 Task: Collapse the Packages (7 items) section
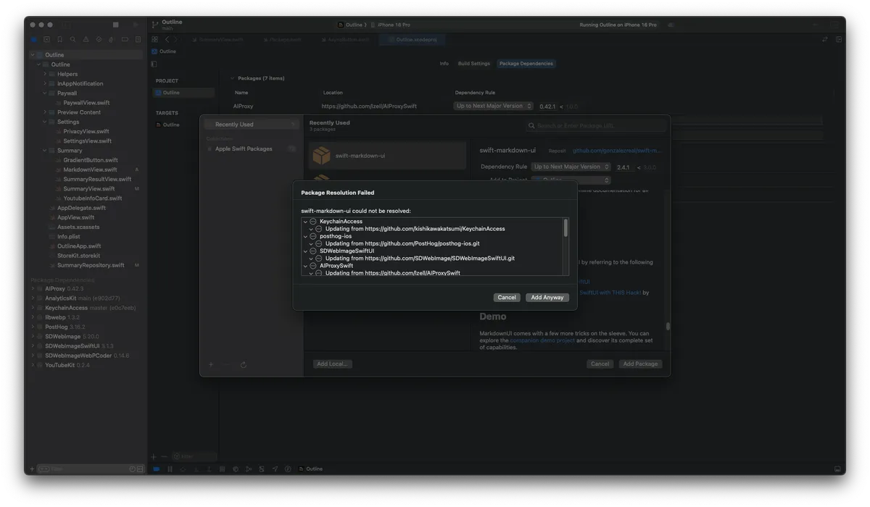(x=232, y=78)
